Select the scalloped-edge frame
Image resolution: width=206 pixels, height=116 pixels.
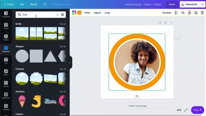(x=36, y=79)
